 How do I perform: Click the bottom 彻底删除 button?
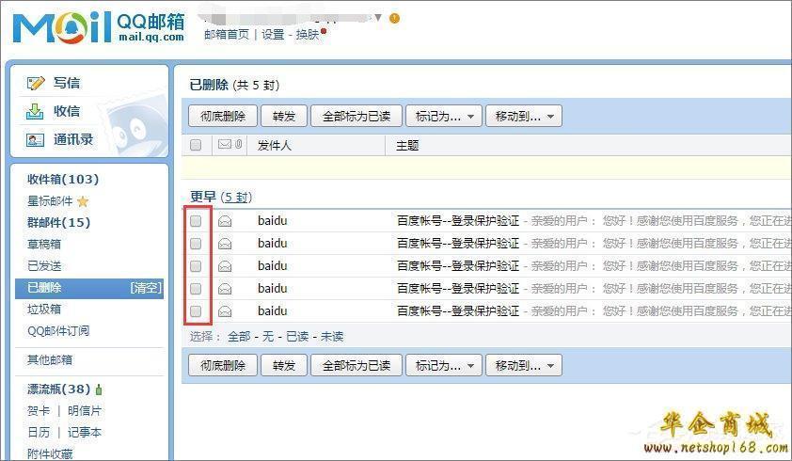point(223,365)
